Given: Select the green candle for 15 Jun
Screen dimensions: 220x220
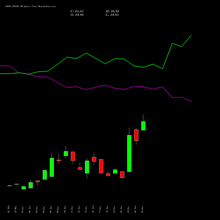Looking at the screenshot, I should point(87,167).
